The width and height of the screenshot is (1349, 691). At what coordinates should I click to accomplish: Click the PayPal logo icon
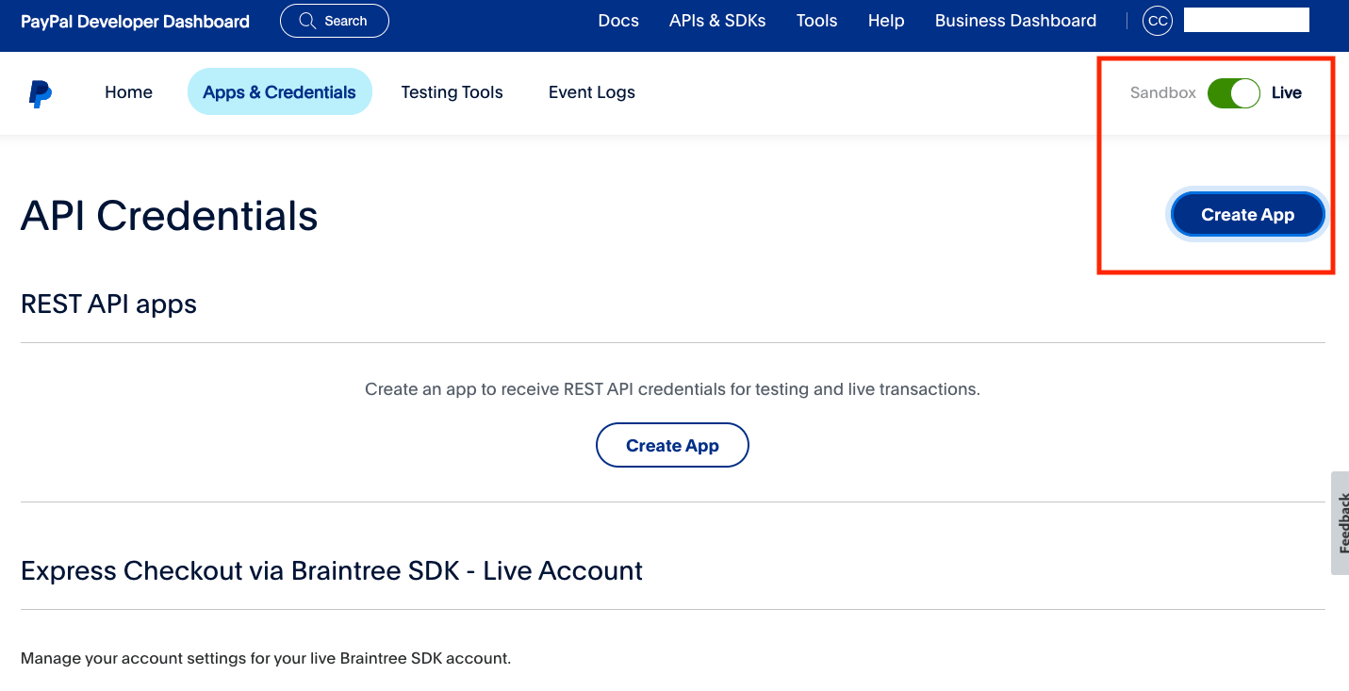(x=41, y=93)
